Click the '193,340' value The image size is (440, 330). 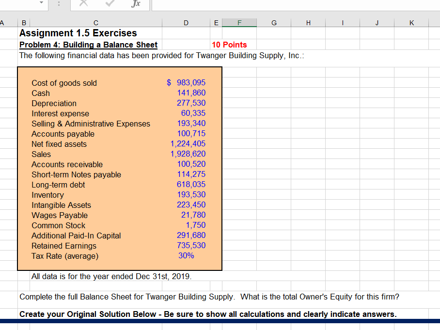(x=191, y=123)
